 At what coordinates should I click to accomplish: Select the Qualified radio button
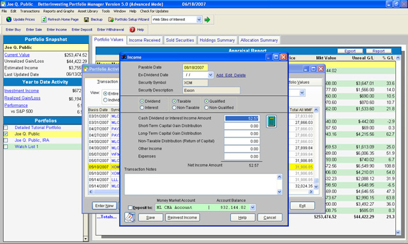[206, 101]
